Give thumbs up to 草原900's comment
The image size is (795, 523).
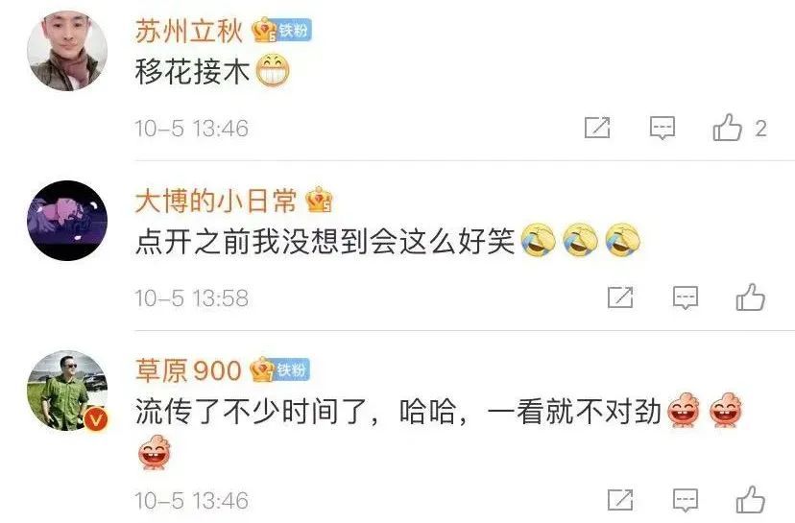[x=751, y=500]
